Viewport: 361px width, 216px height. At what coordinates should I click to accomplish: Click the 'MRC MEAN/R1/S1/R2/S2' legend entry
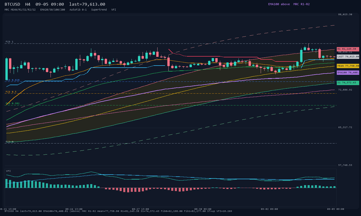[20, 10]
